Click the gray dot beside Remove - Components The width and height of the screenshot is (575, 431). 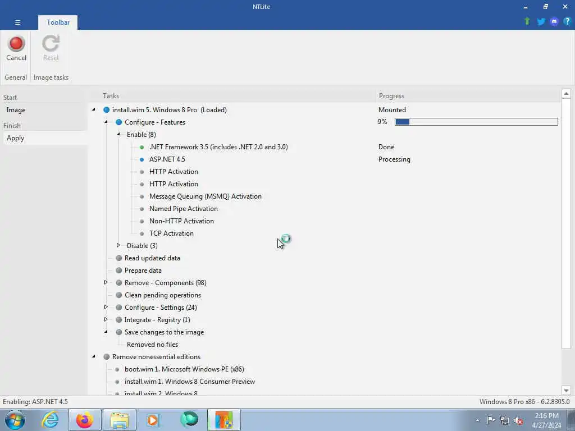click(119, 283)
